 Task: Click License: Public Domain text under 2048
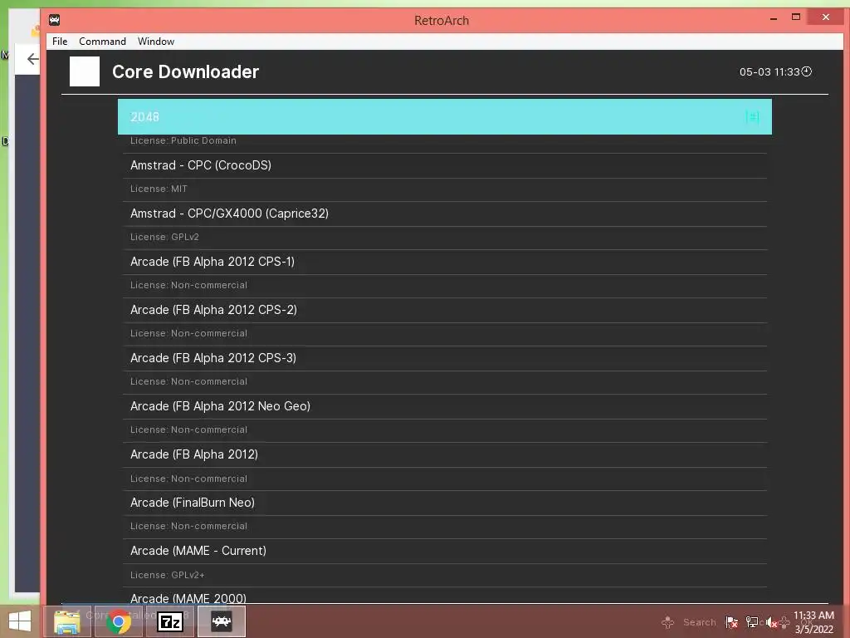[183, 140]
